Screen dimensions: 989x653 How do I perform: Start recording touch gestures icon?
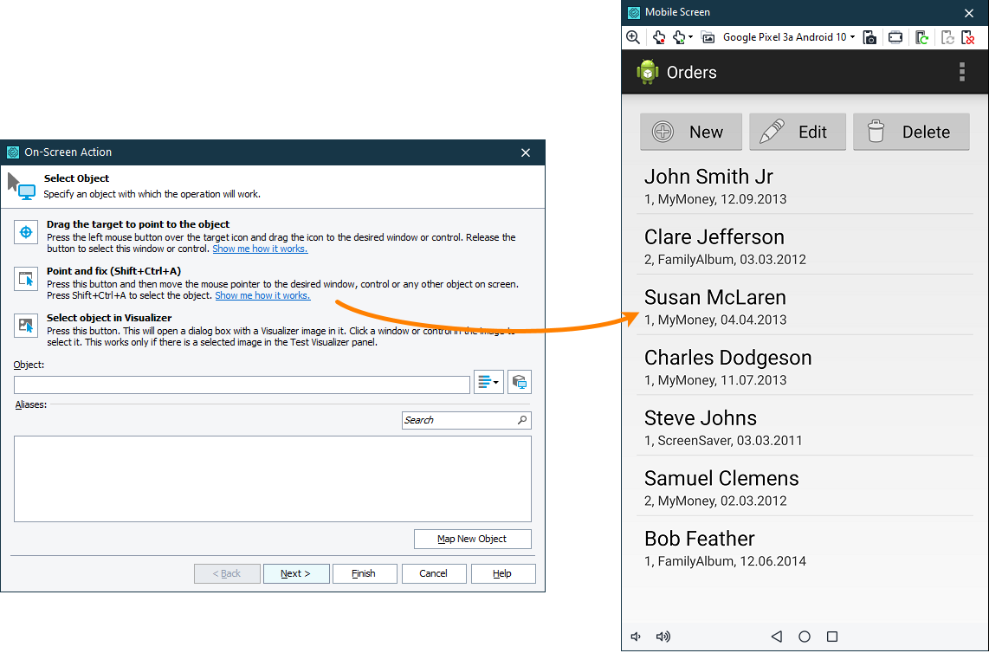658,37
